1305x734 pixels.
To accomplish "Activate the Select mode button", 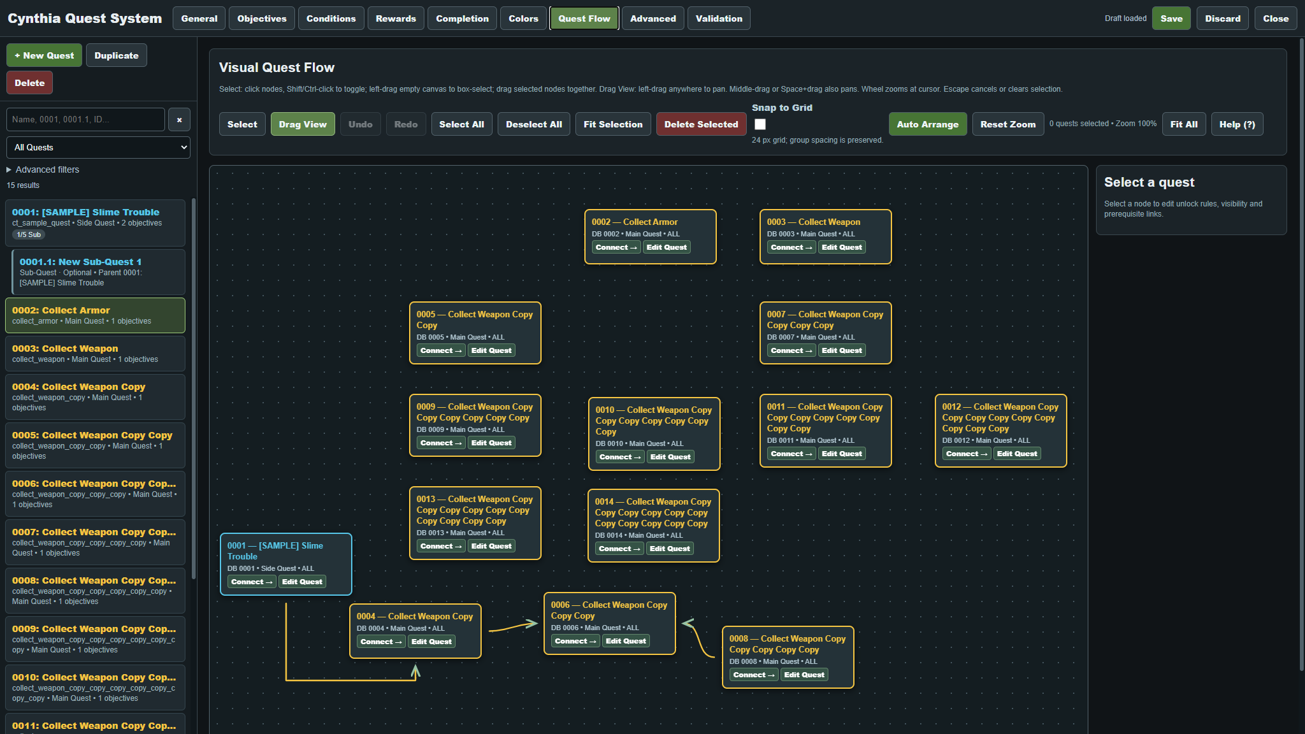I will point(242,124).
